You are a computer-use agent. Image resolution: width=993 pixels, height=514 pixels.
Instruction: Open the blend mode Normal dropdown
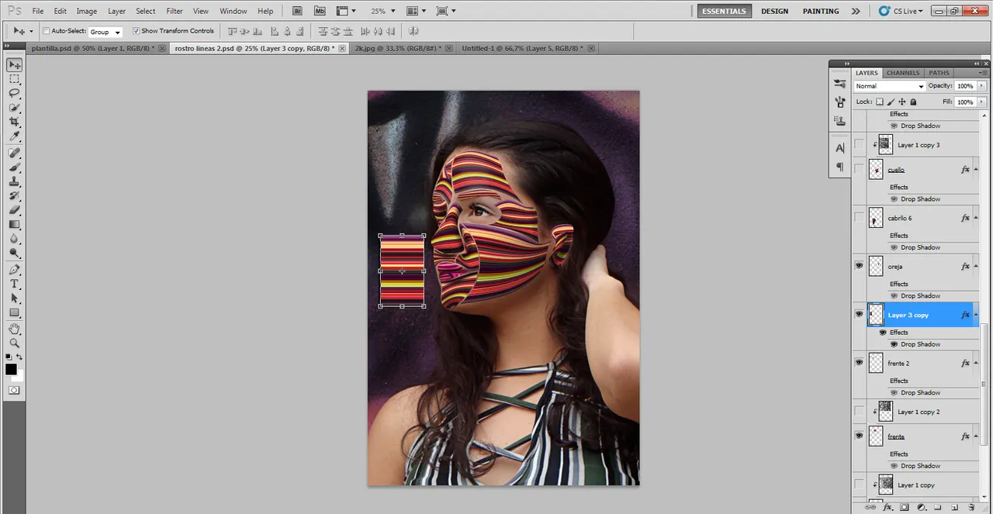click(889, 86)
